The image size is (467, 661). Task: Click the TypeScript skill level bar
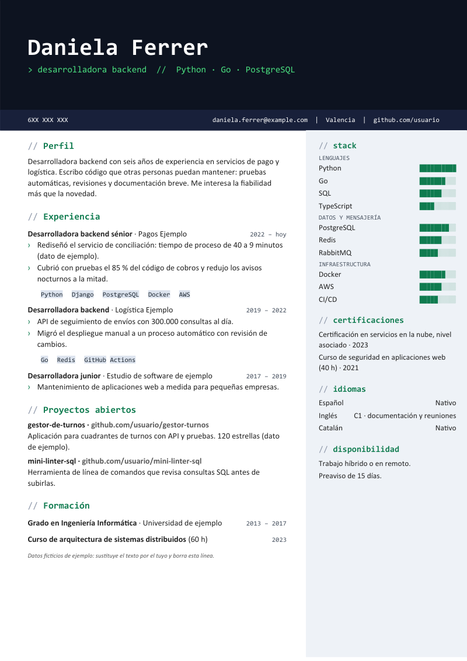point(437,206)
